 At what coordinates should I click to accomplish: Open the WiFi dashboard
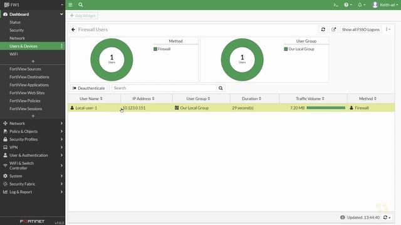[14, 54]
